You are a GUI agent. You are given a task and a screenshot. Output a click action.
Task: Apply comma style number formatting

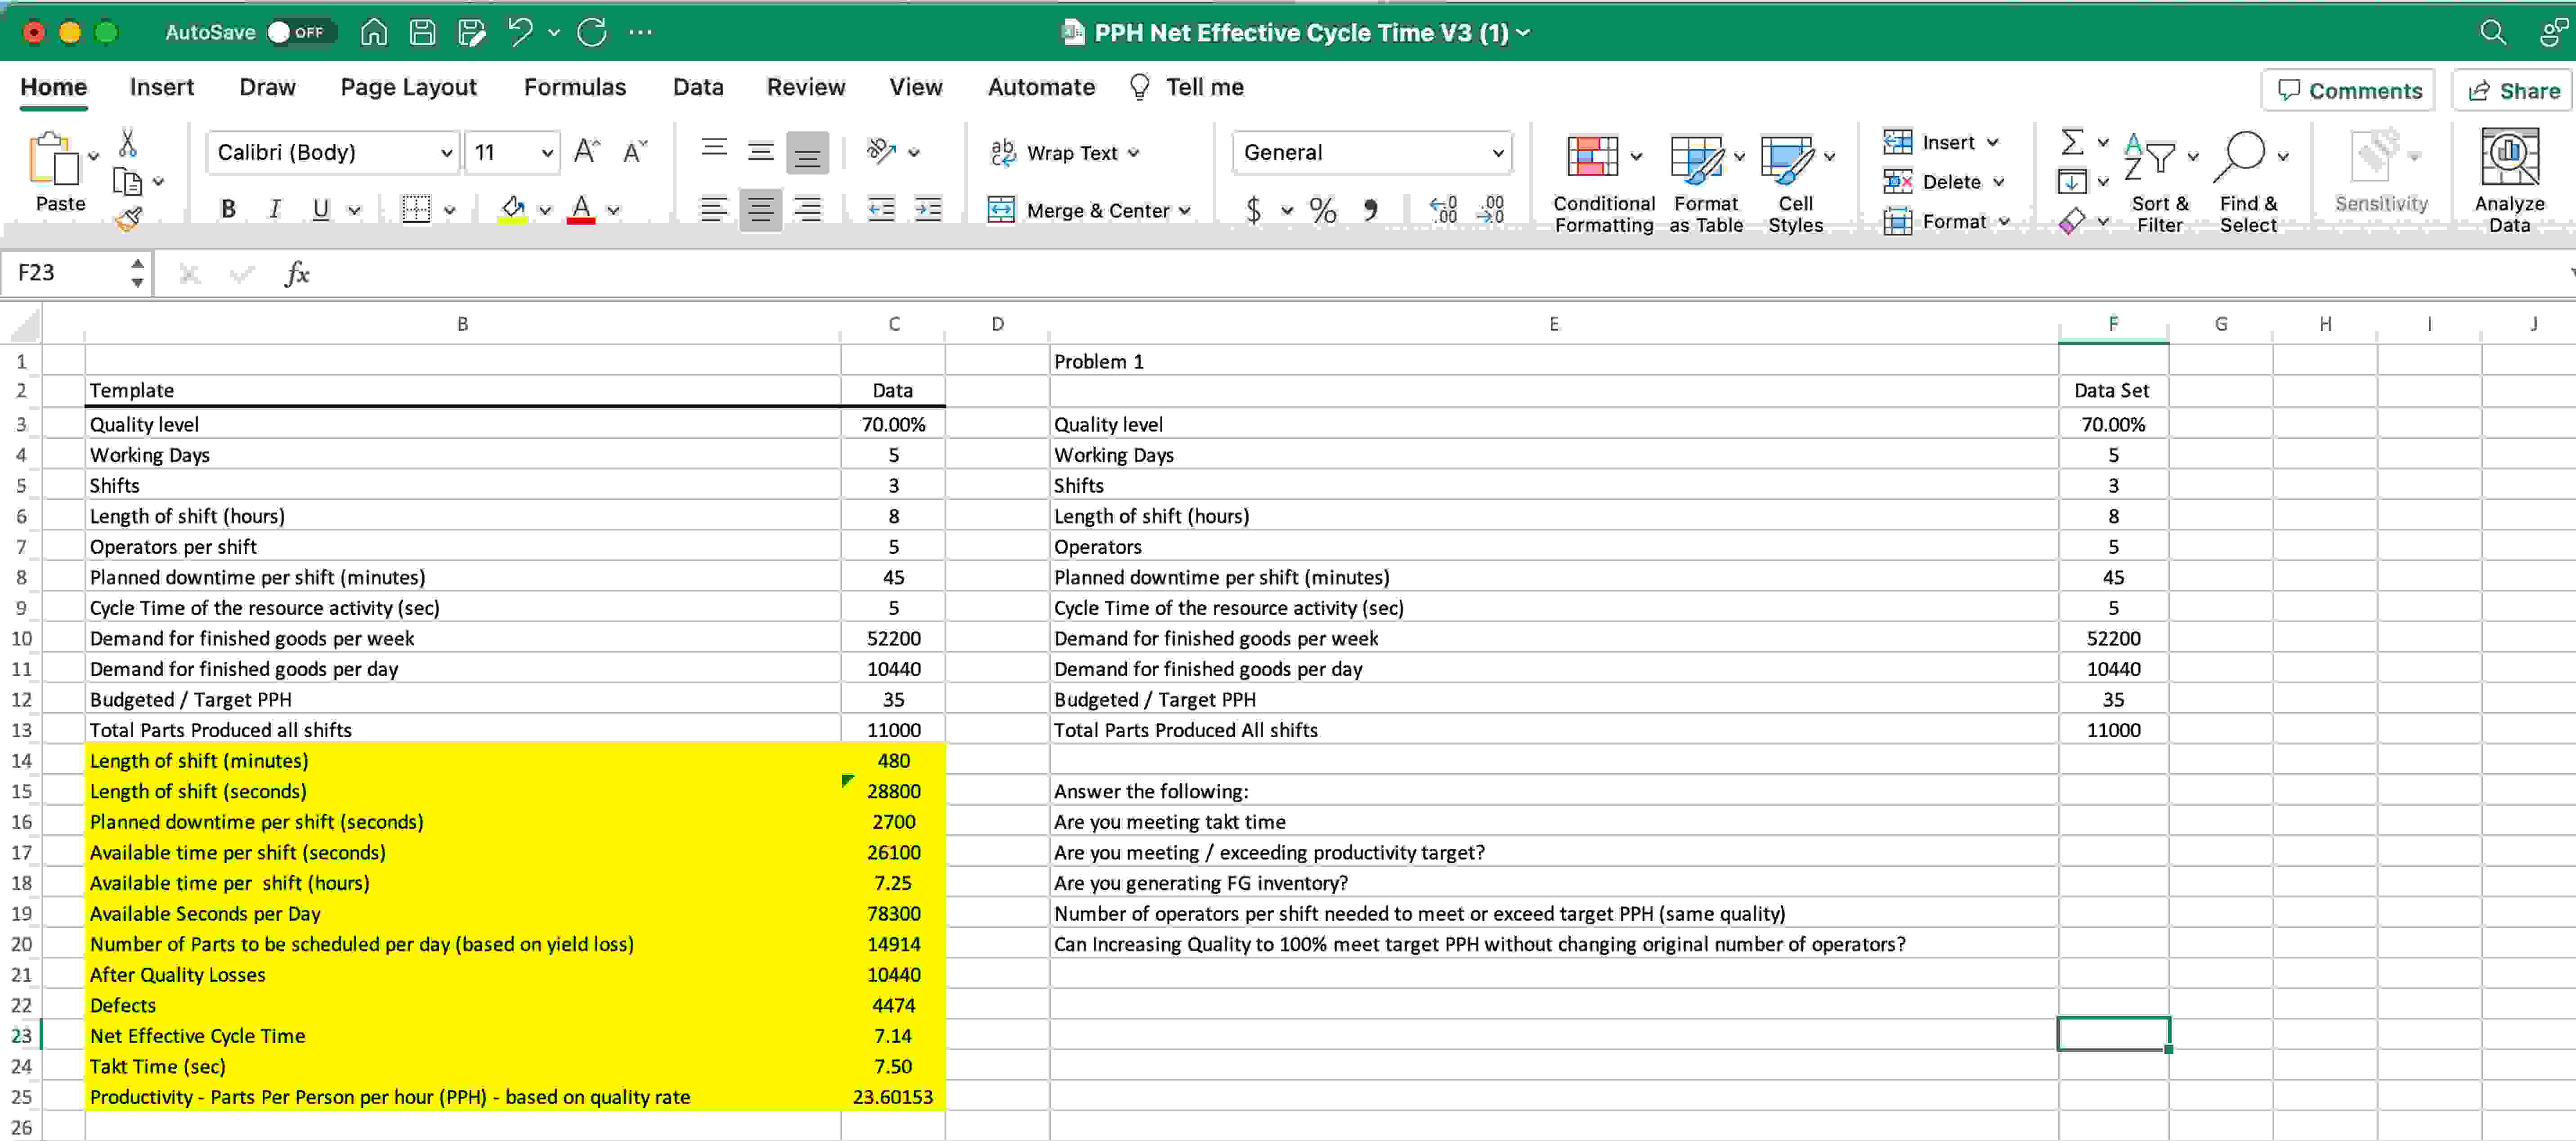(x=1370, y=210)
